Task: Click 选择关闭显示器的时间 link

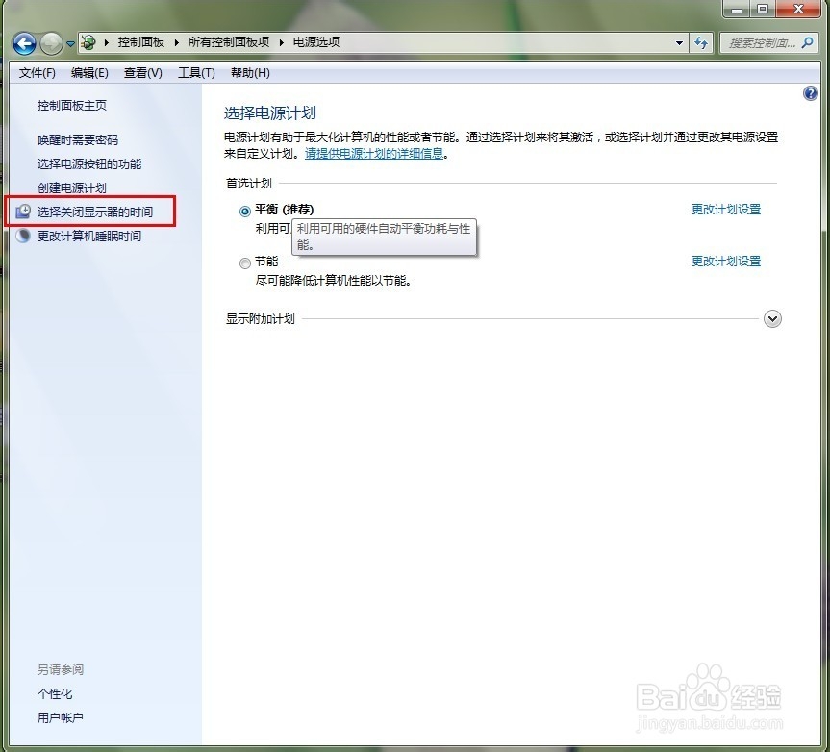Action: [x=95, y=212]
